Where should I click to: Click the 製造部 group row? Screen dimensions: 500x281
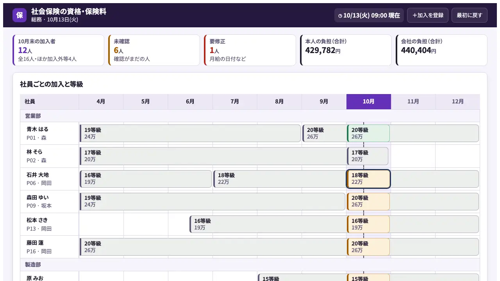pos(250,265)
